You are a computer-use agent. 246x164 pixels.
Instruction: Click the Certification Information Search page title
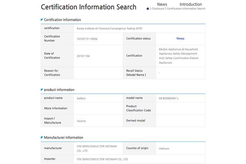tap(89, 7)
